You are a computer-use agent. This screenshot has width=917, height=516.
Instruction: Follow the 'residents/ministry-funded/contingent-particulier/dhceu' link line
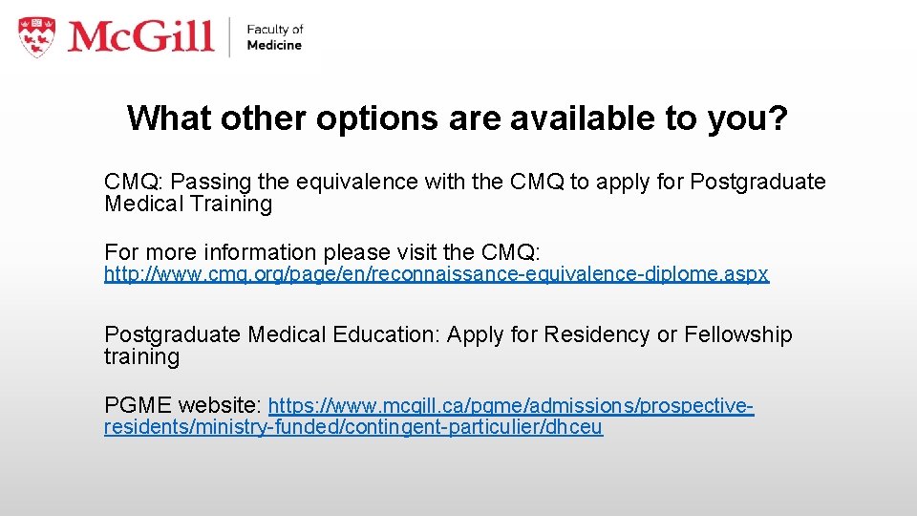pos(353,426)
